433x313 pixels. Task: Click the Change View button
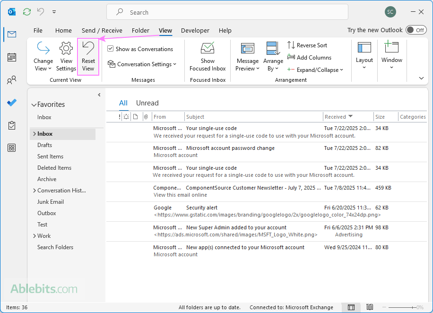[43, 57]
